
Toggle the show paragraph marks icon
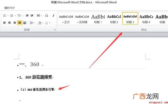click(53, 16)
